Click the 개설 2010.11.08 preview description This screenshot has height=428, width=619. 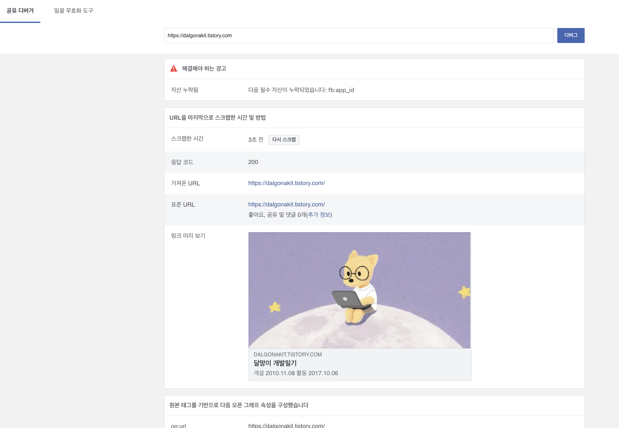[x=296, y=373]
